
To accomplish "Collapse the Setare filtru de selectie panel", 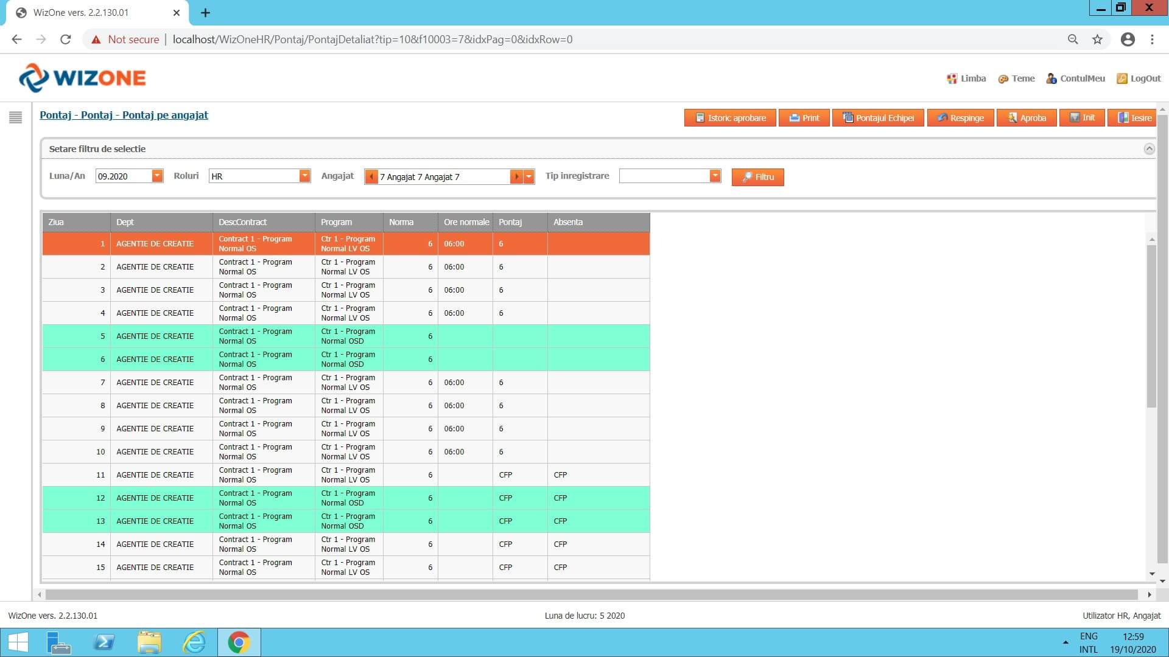I will tap(1149, 149).
